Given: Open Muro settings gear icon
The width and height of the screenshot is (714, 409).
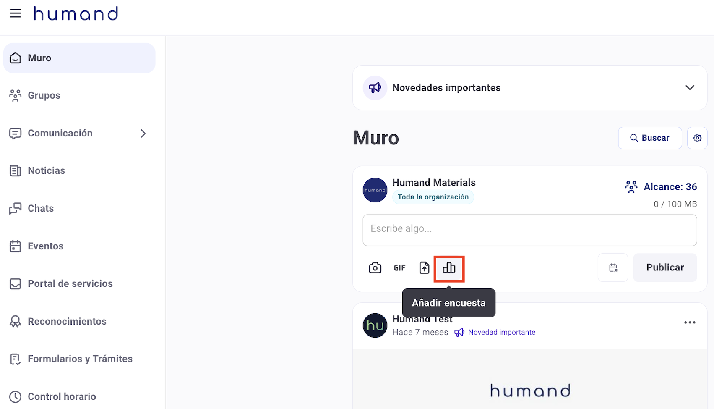Looking at the screenshot, I should pos(697,138).
